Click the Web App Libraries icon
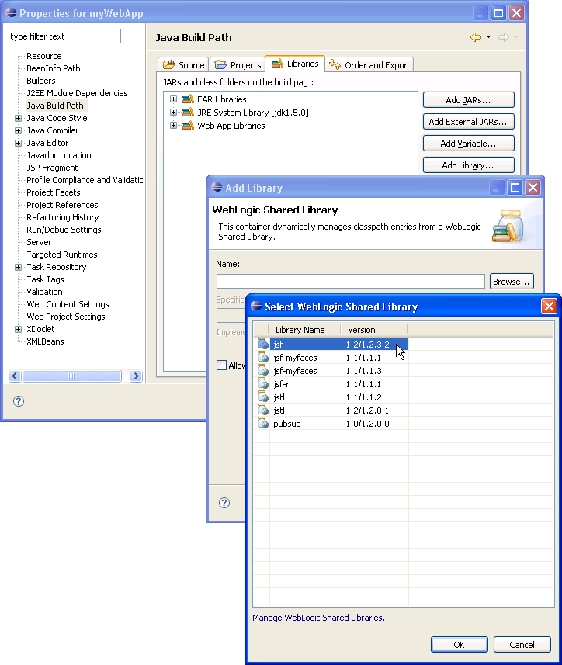The image size is (562, 665). tap(188, 126)
